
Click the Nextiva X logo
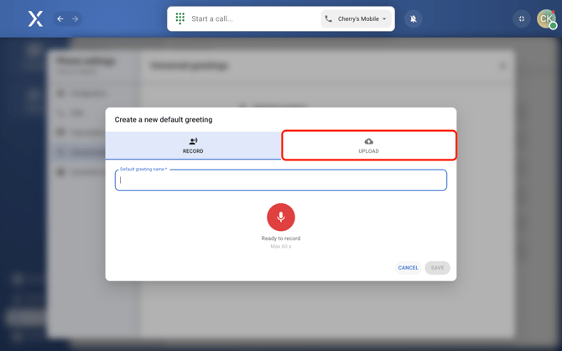[35, 18]
